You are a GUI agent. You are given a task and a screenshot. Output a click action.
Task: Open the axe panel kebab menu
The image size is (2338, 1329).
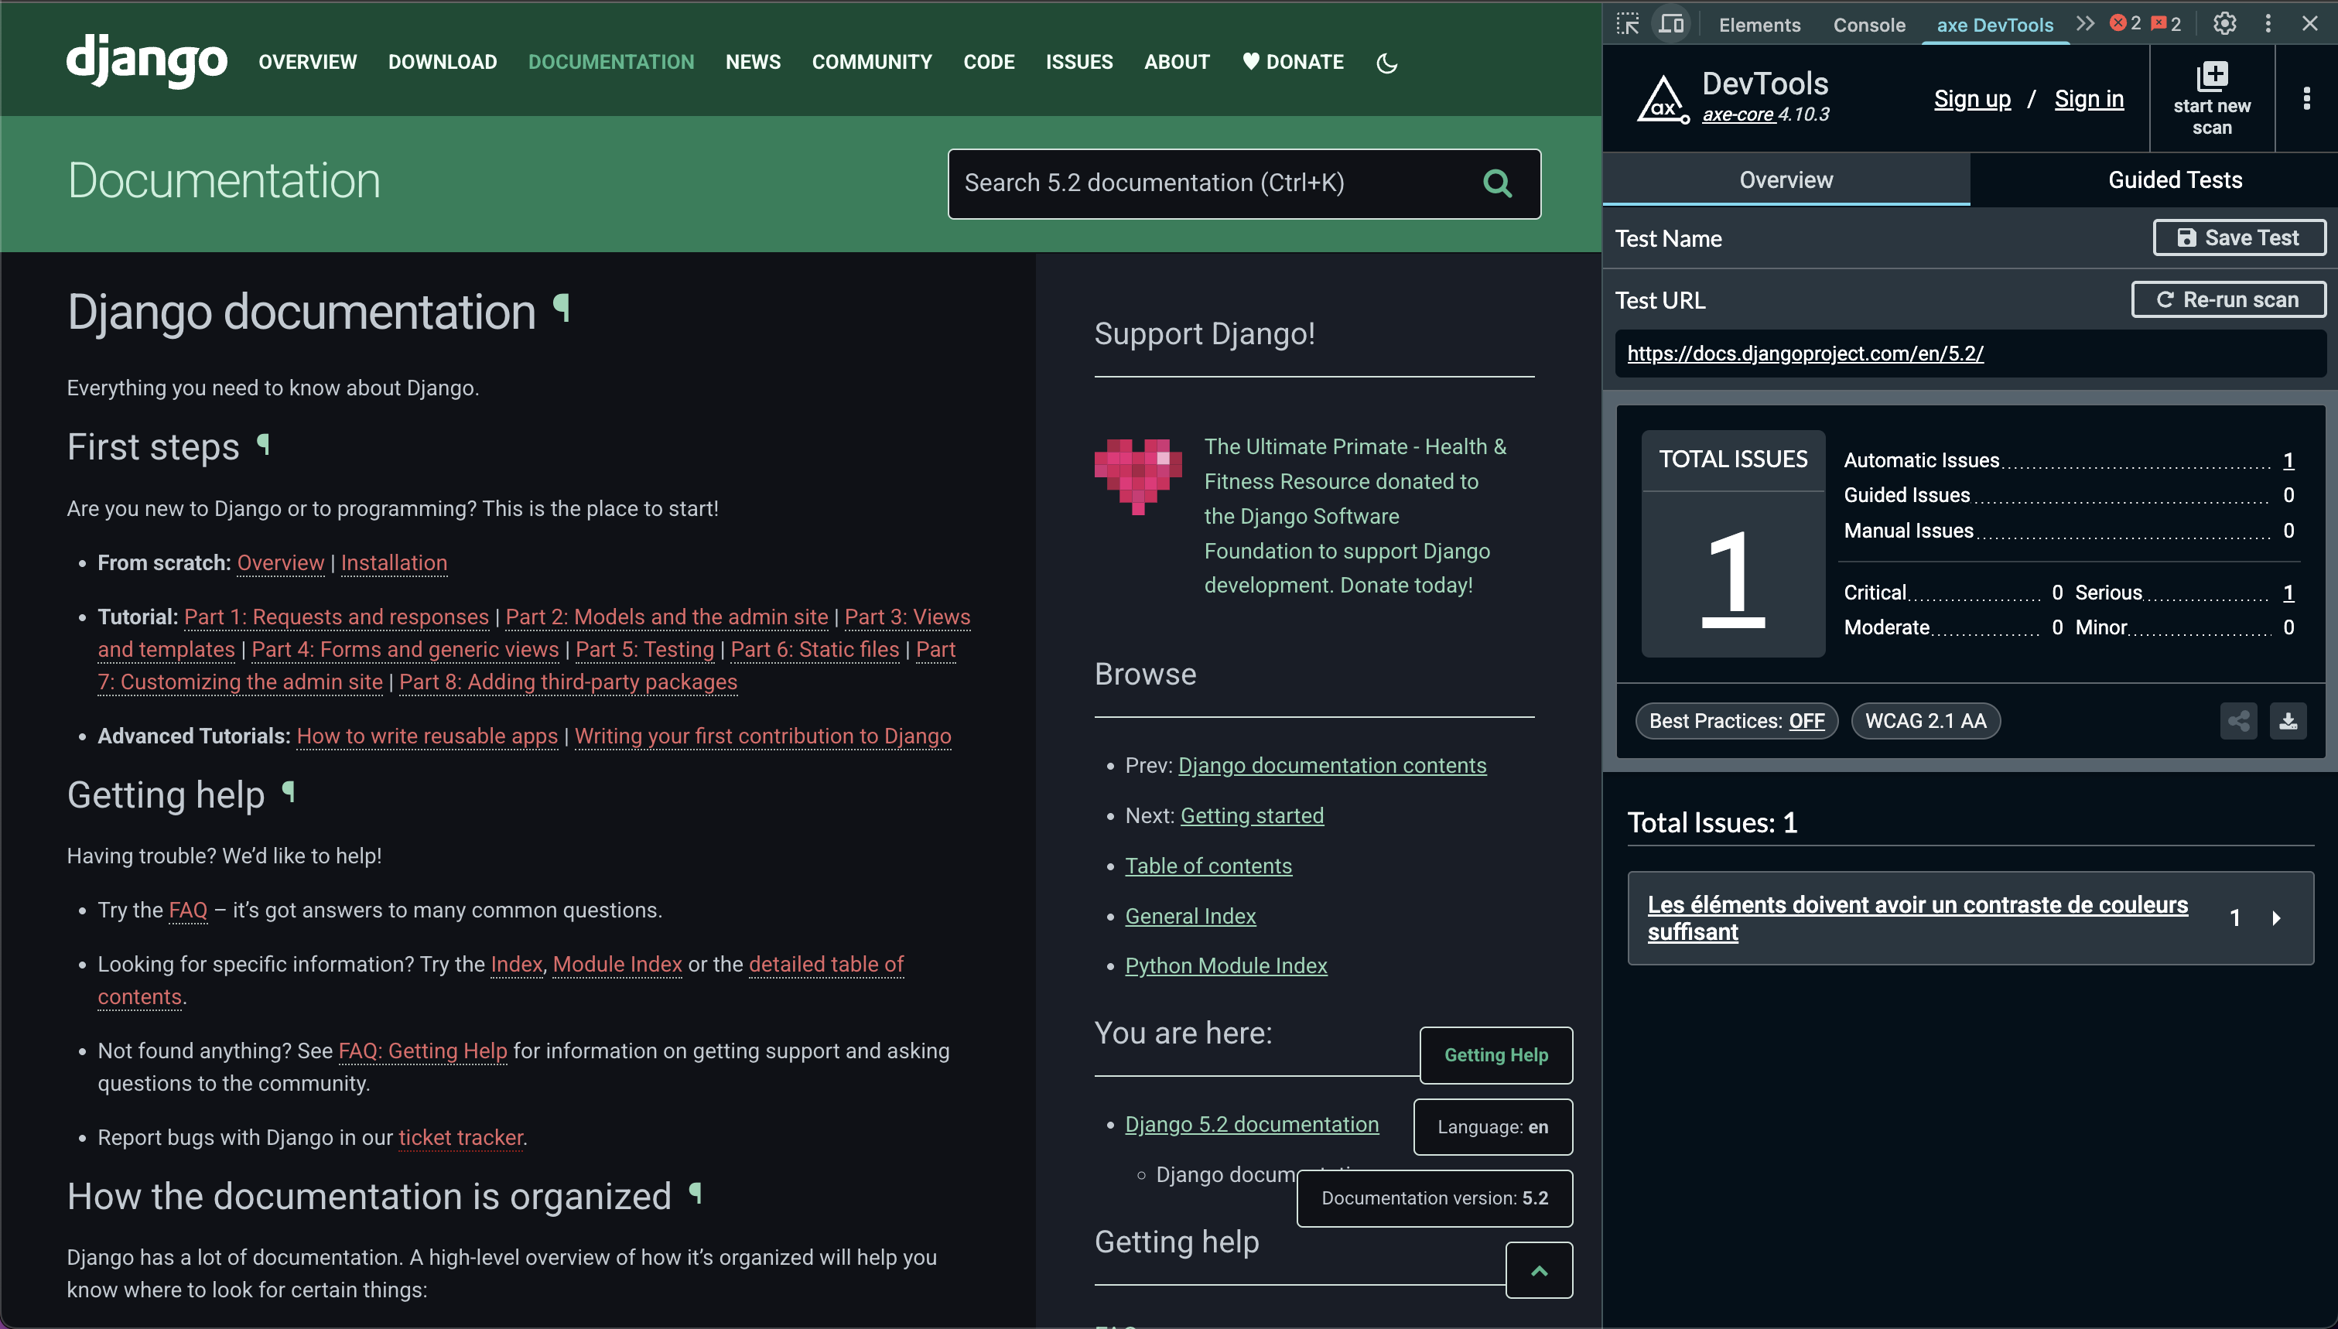(x=2306, y=98)
